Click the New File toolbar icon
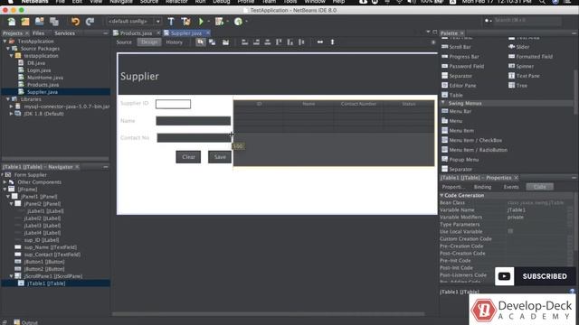Viewport: 579px width, 325px height. pos(12,22)
